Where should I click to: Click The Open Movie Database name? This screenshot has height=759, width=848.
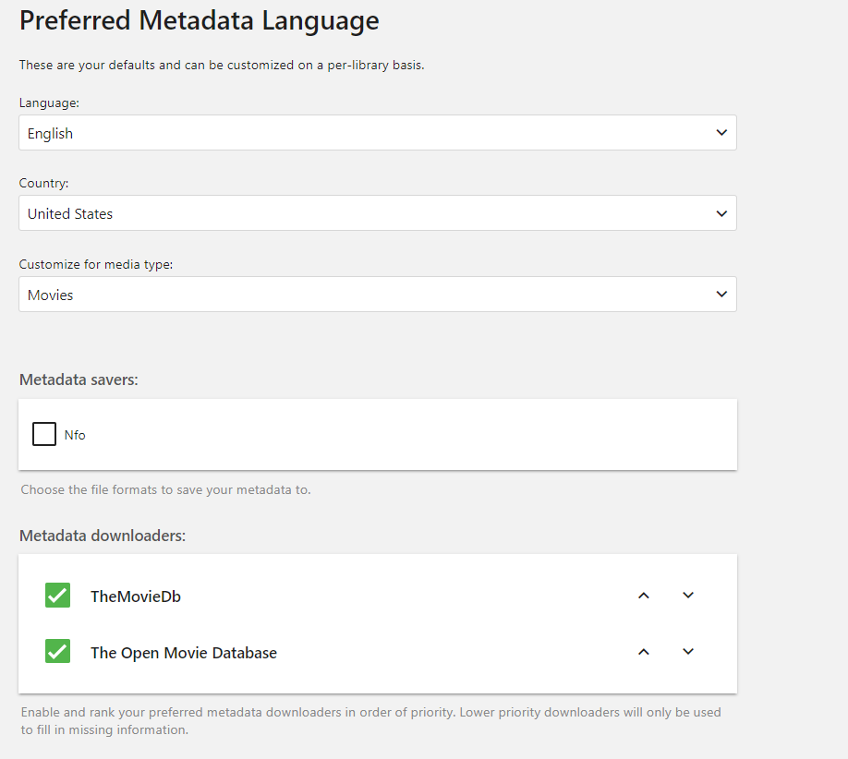[184, 653]
